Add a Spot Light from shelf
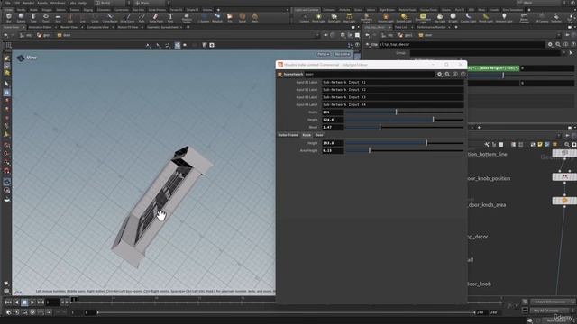This screenshot has height=324, width=577. coord(334,18)
